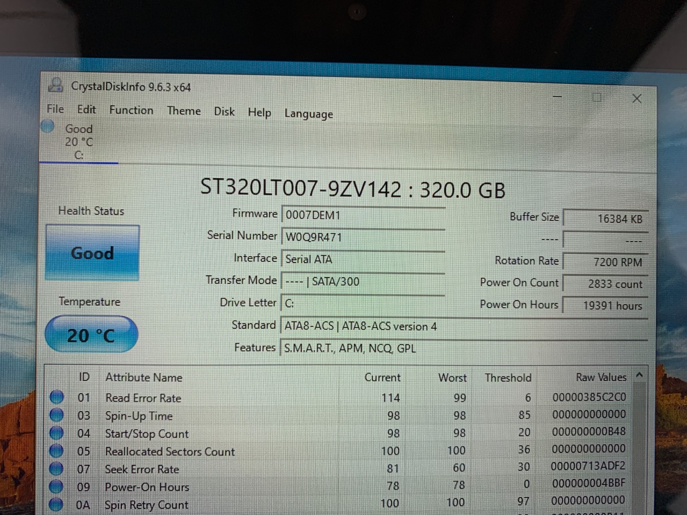
Task: Click status circle for Start/Stop Count
Action: click(x=57, y=433)
